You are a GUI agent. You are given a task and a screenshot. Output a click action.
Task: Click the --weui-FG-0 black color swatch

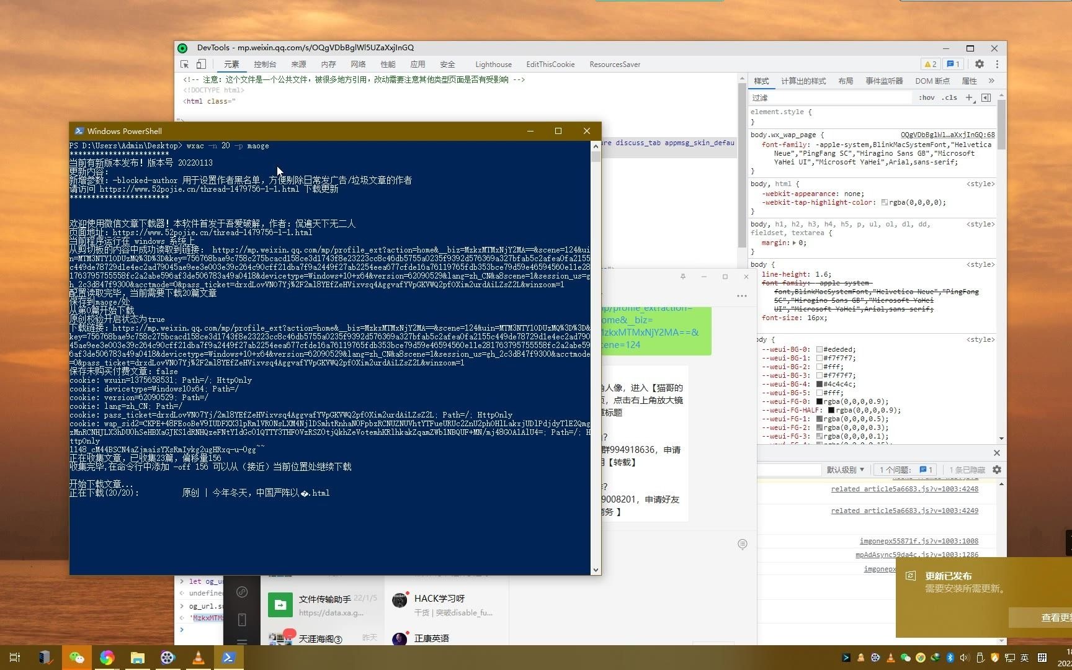click(820, 401)
